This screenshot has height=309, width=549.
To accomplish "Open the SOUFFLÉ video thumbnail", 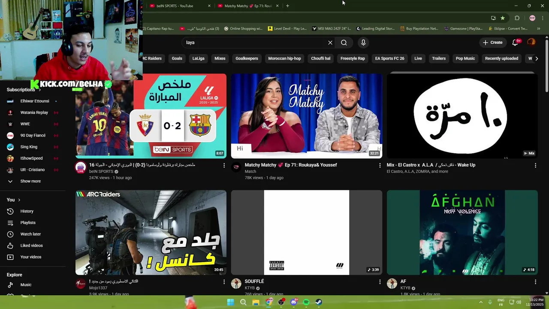I will coord(306,232).
